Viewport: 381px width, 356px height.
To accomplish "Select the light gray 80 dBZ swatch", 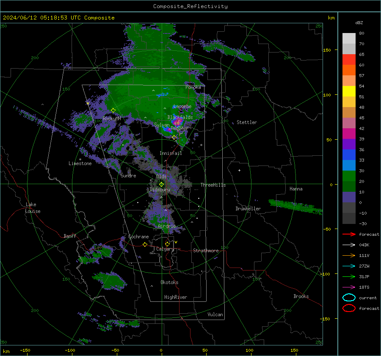I will pyautogui.click(x=349, y=38).
